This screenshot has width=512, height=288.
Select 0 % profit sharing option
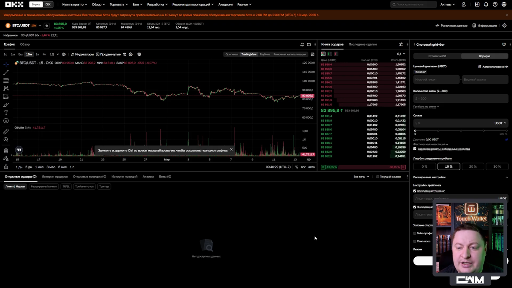[x=424, y=166]
